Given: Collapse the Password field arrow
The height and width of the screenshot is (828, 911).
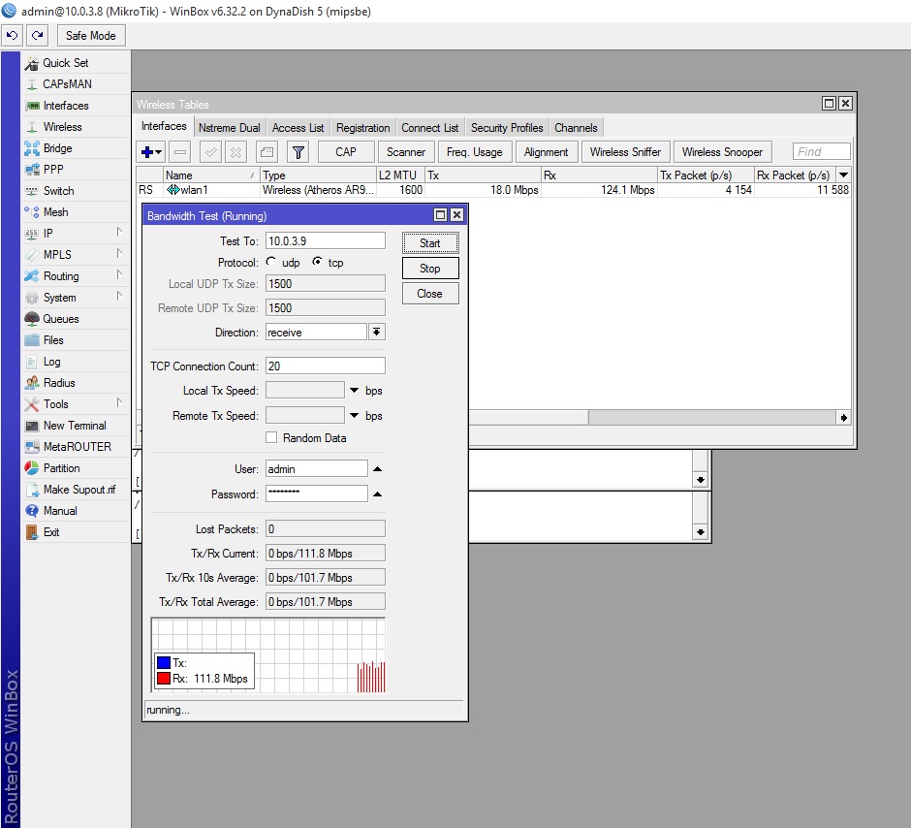Looking at the screenshot, I should [377, 494].
